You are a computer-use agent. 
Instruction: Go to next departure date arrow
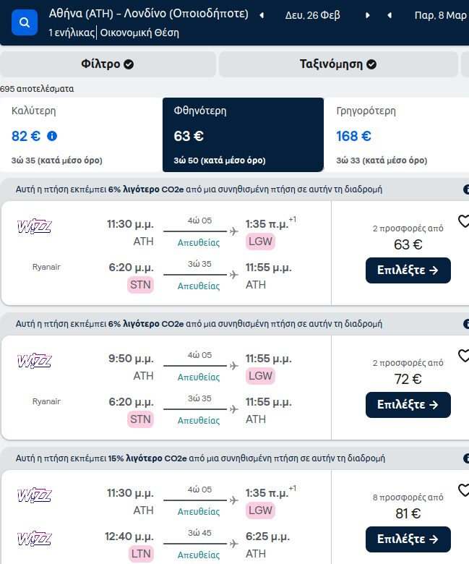tap(367, 15)
